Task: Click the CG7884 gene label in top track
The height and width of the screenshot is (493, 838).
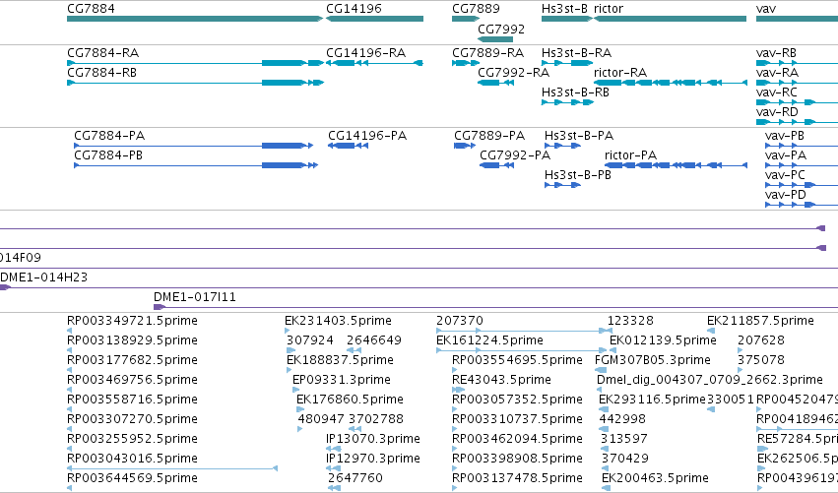Action: click(91, 9)
